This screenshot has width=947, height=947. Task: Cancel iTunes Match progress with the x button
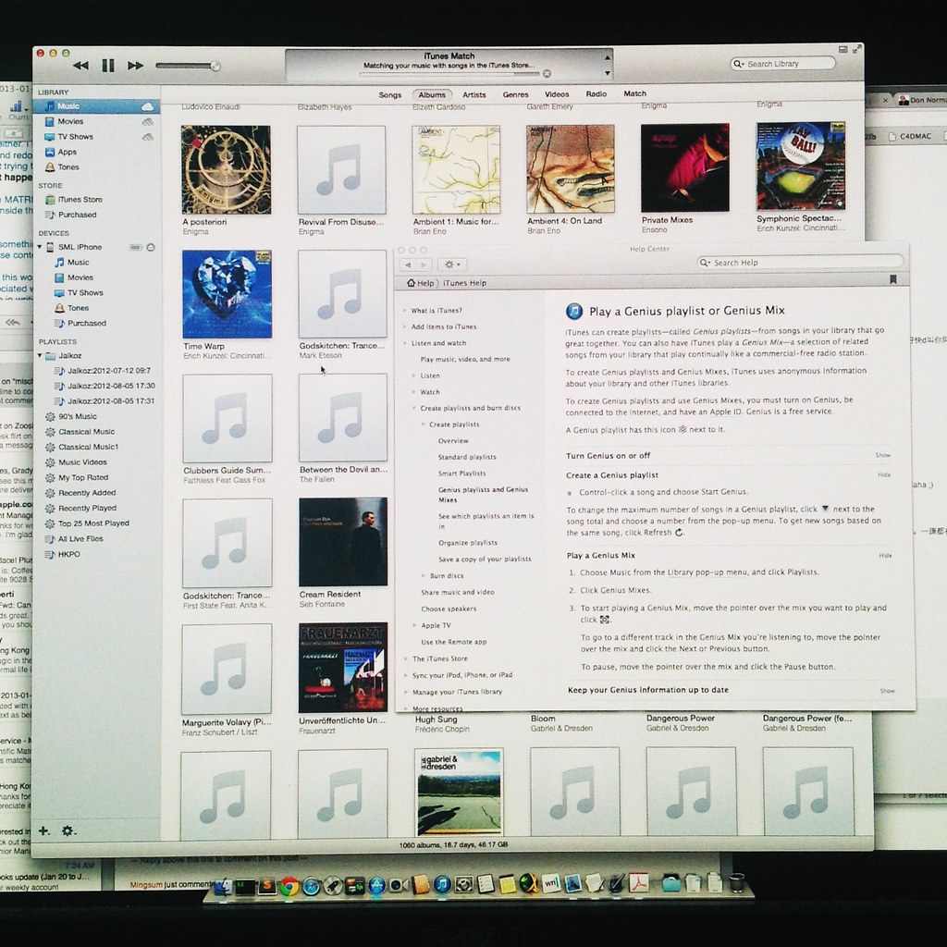click(x=547, y=74)
